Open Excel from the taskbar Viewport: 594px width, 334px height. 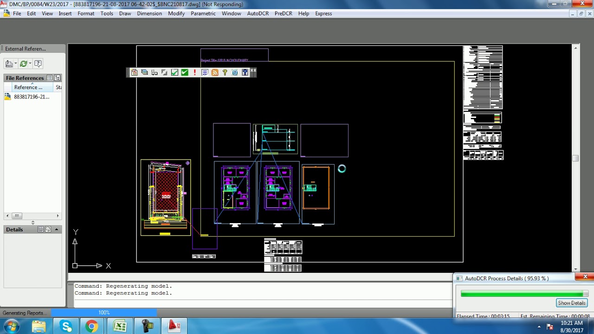[120, 326]
